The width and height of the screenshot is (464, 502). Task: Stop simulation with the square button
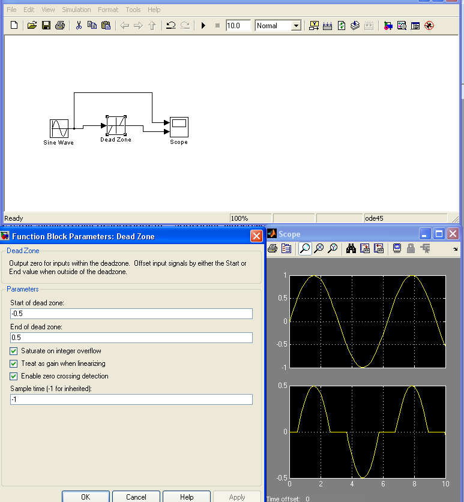pos(217,25)
